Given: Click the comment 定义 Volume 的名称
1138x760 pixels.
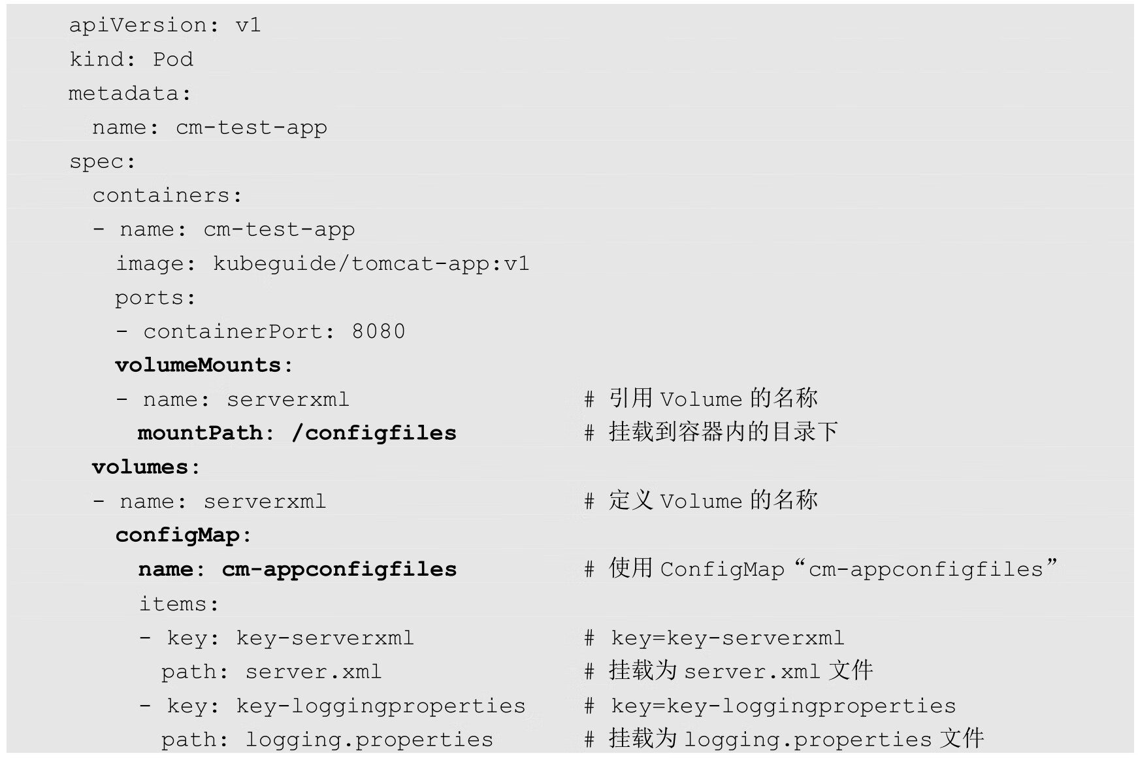Looking at the screenshot, I should (712, 501).
